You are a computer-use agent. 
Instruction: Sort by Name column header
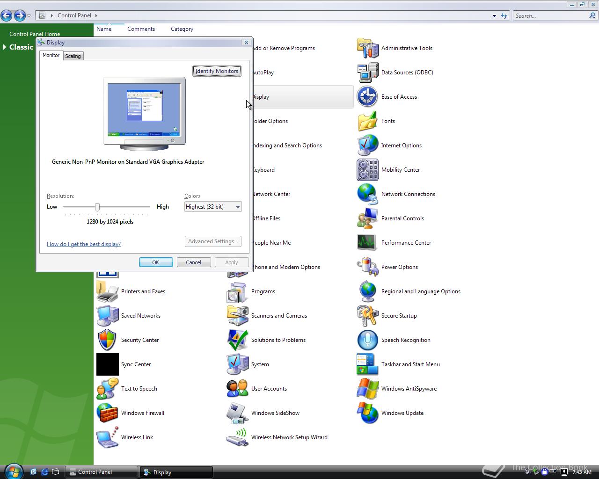[x=104, y=29]
